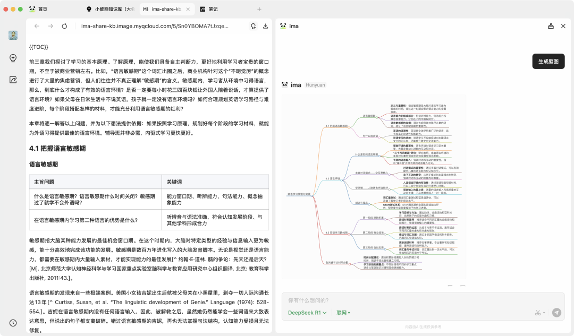The height and width of the screenshot is (336, 574).
Task: Go forward using the browser forward arrow
Action: [50, 26]
